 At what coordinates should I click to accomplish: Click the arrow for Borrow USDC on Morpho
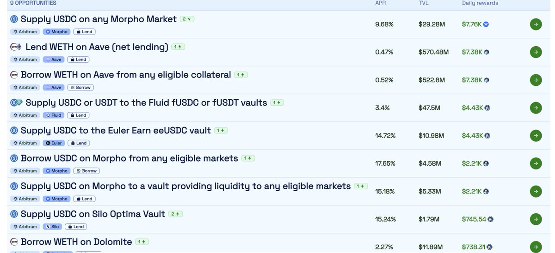(536, 163)
